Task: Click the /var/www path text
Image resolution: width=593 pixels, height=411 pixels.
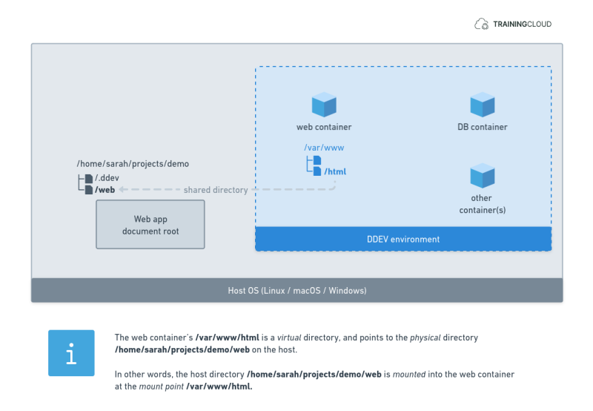Action: (x=324, y=148)
